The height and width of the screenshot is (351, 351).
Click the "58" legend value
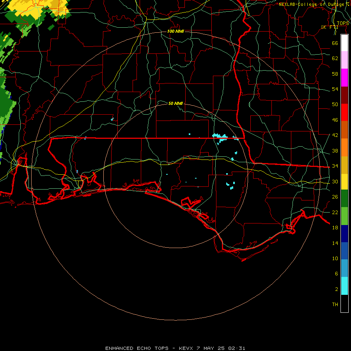[335, 74]
